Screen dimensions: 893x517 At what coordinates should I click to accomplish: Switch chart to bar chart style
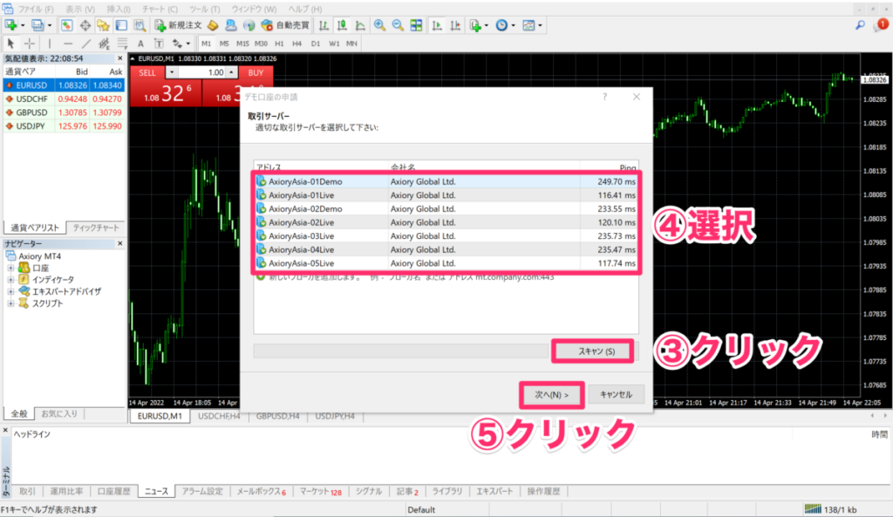click(x=324, y=25)
